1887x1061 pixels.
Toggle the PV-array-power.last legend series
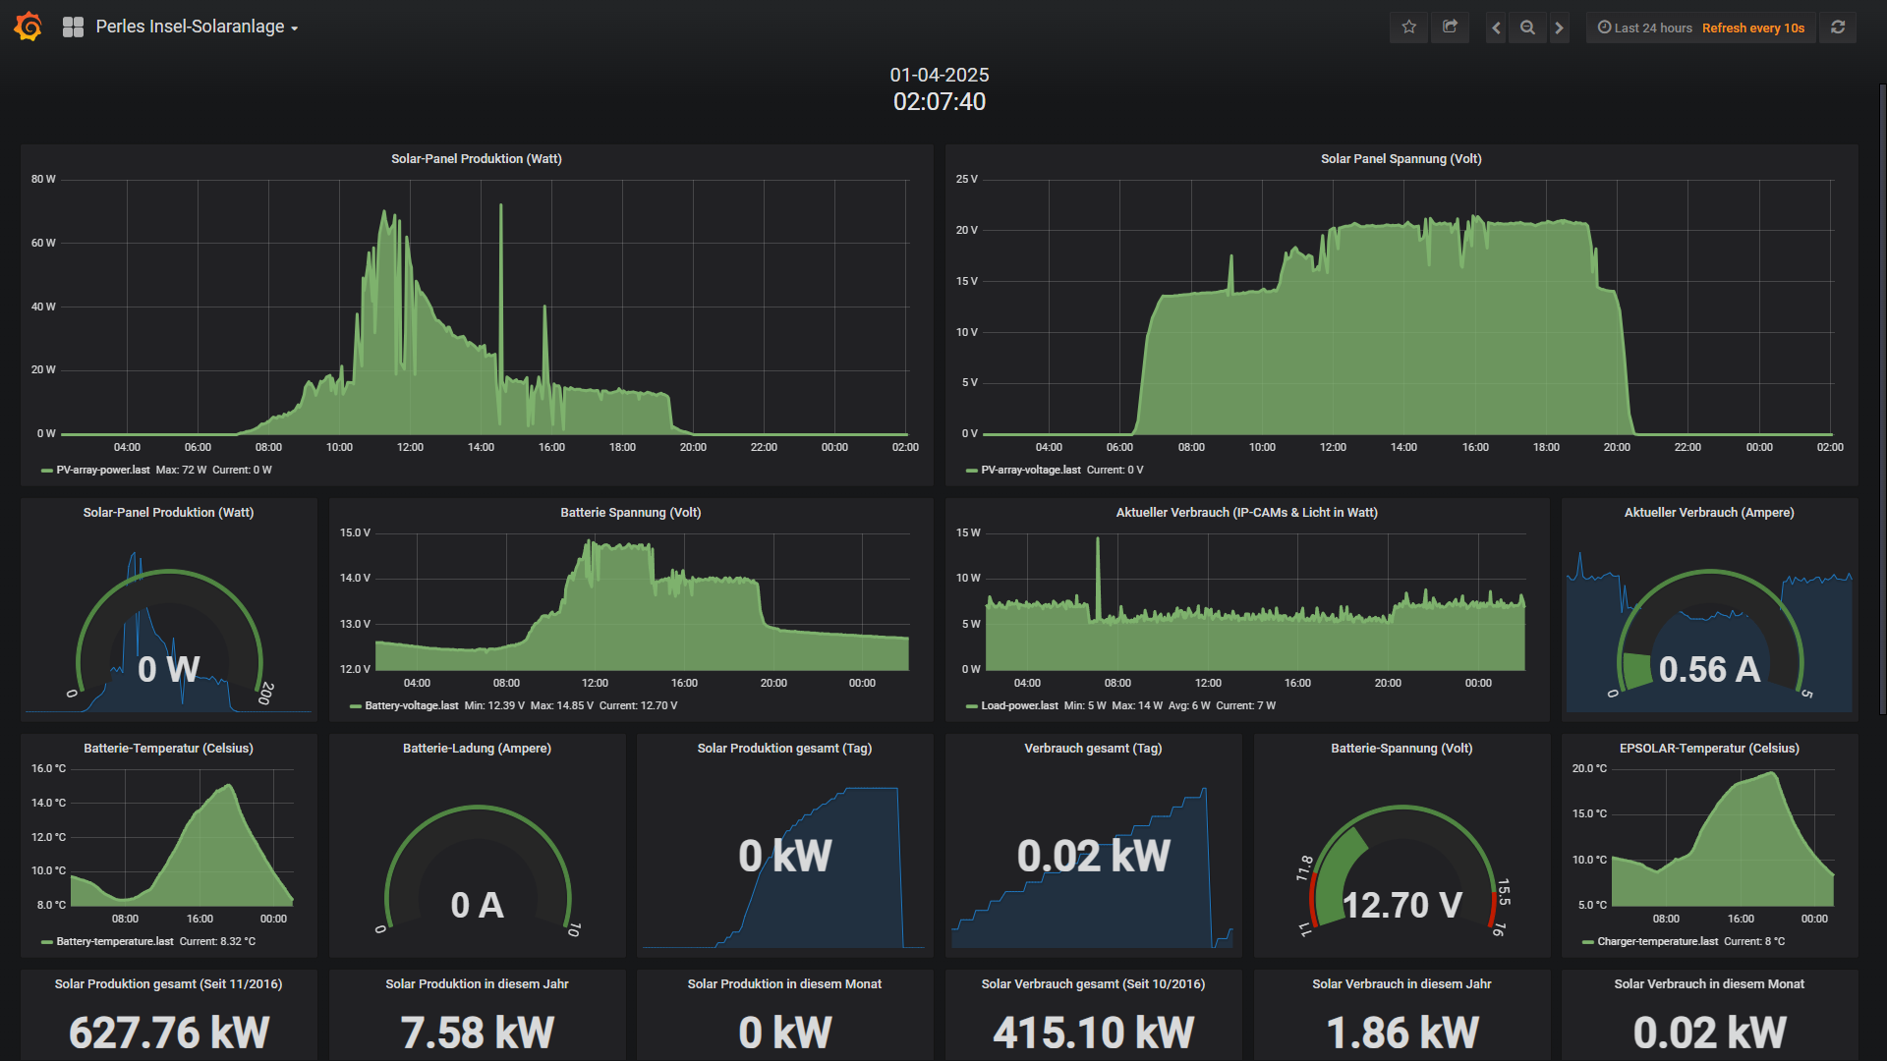(x=102, y=470)
